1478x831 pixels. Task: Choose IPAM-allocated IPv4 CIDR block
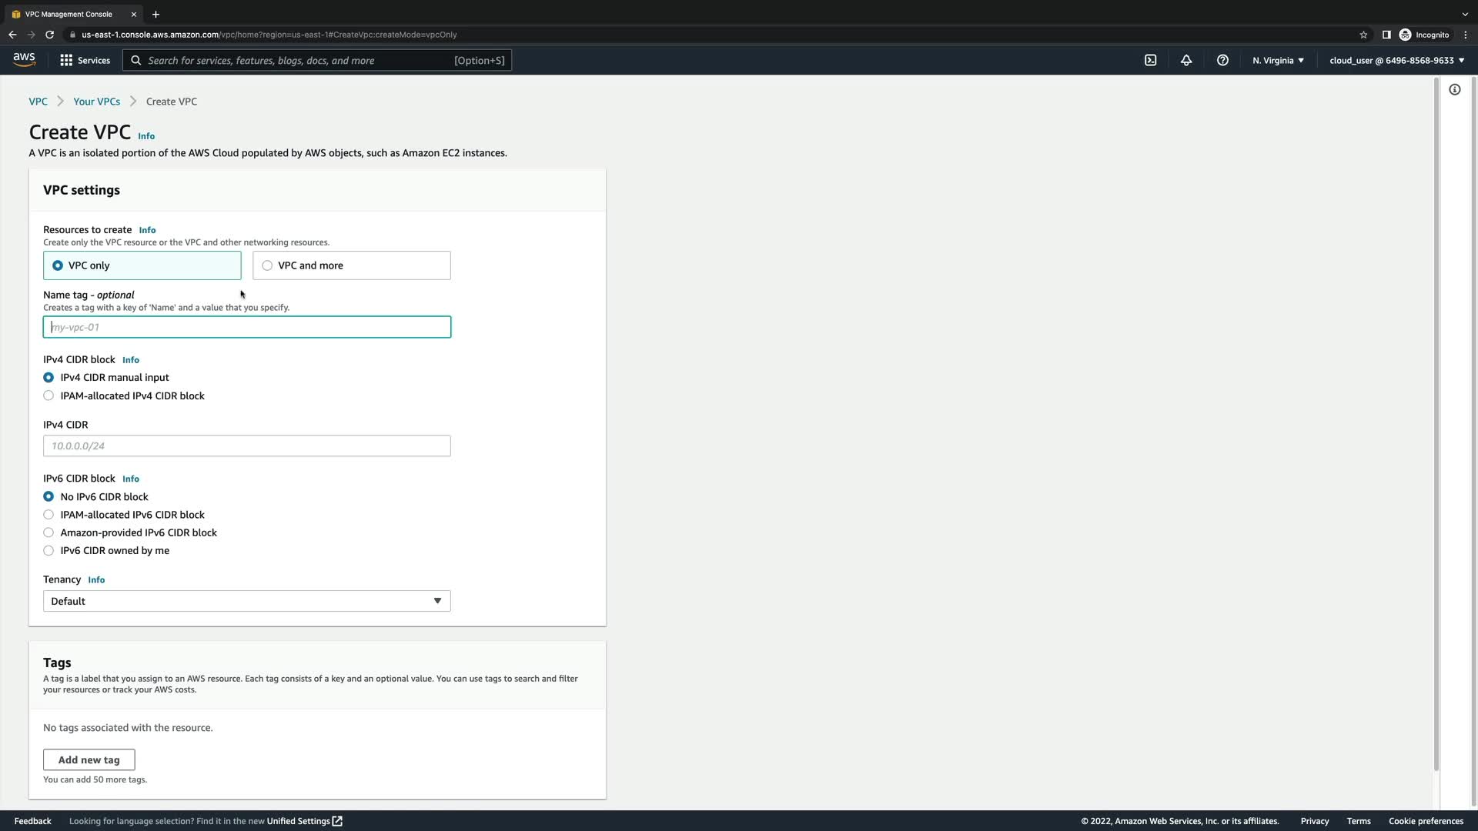(48, 395)
